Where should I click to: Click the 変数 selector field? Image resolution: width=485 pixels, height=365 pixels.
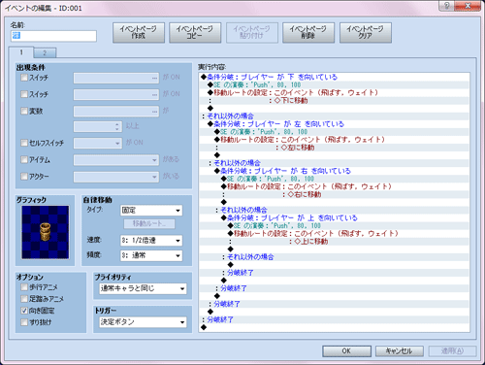click(x=116, y=112)
